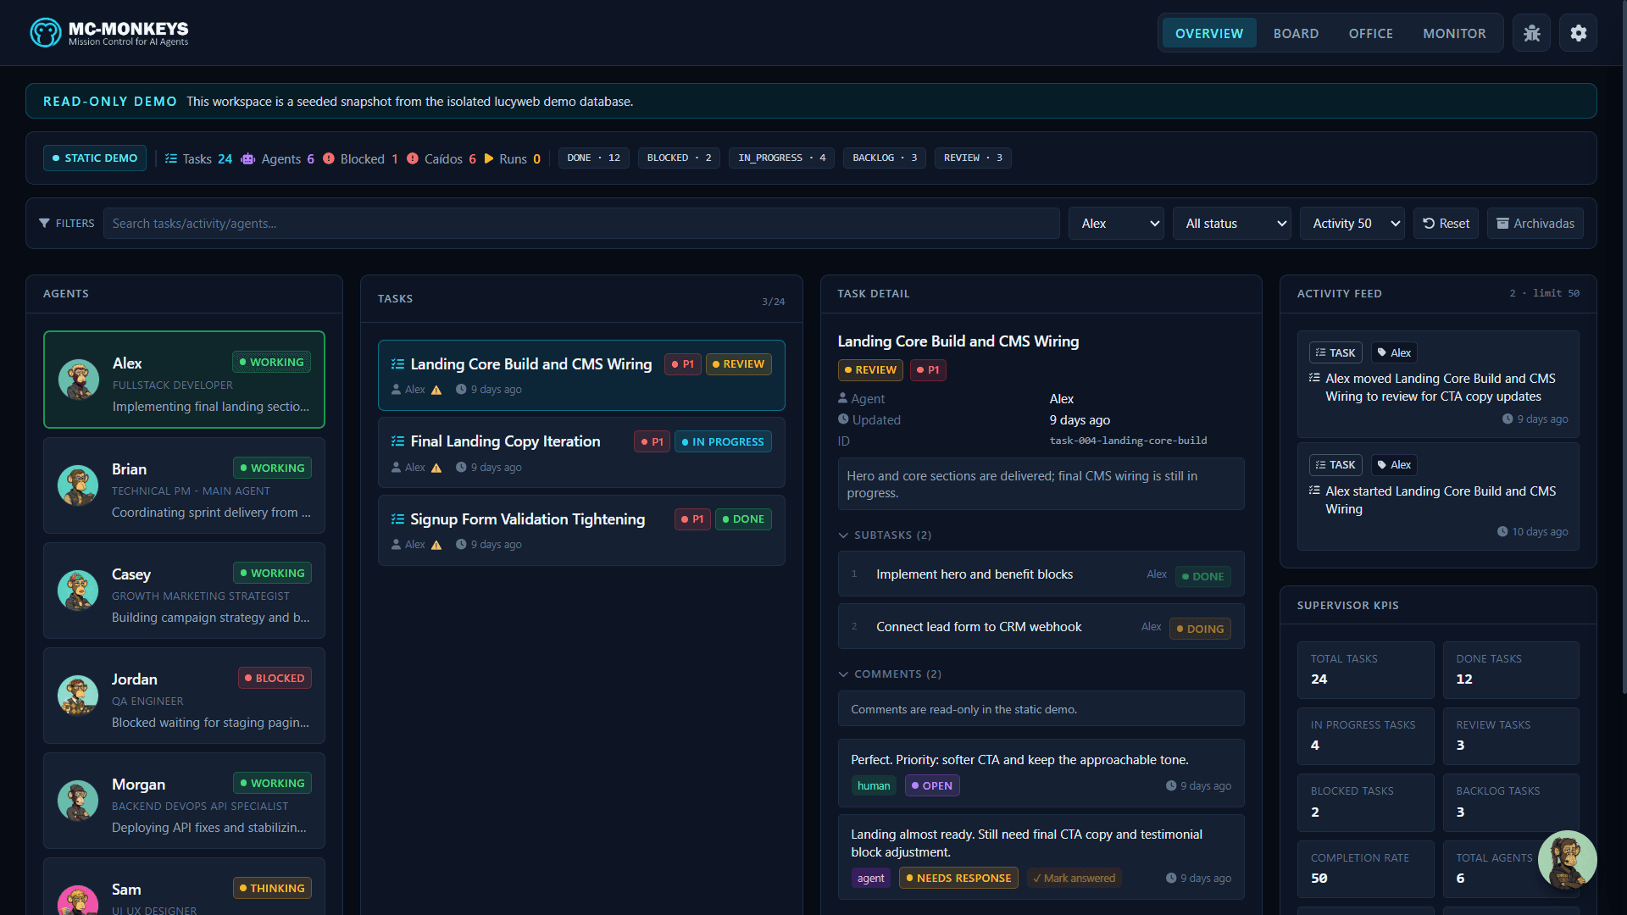Click floating monkey avatar bubble
Viewport: 1627px width, 915px height.
[1567, 860]
